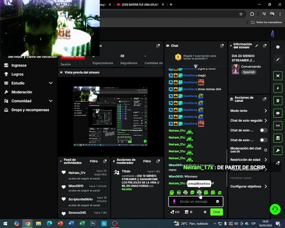Bookmark this page with the star icon
Image resolution: width=285 pixels, height=228 pixels.
[x=241, y=14]
